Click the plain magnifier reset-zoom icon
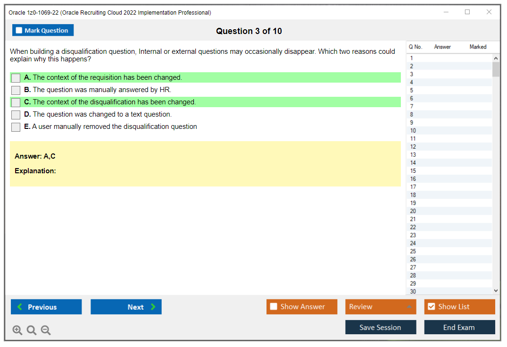This screenshot has height=347, width=507. click(x=31, y=330)
